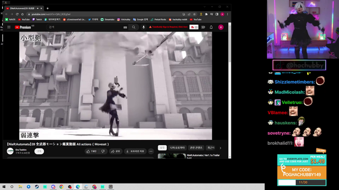Toggle the browser side panel button
This screenshot has width=339, height=190.
point(217,14)
